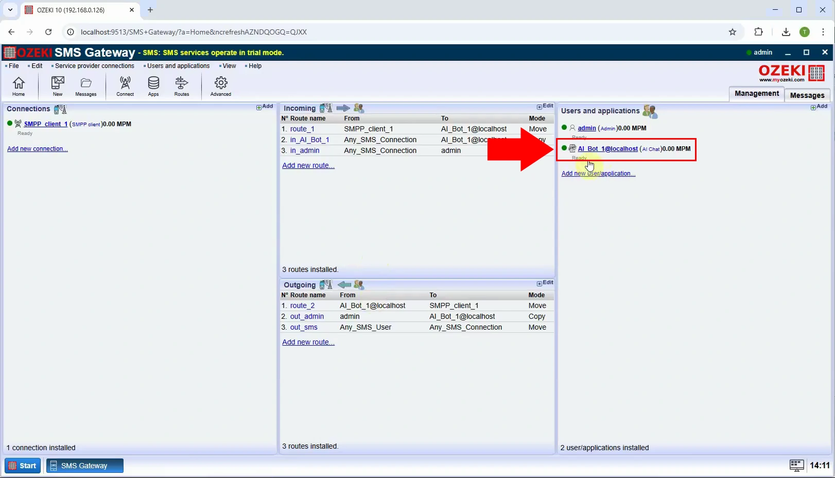Viewport: 835px width, 478px height.
Task: Click the browser profile avatar
Action: tap(805, 32)
